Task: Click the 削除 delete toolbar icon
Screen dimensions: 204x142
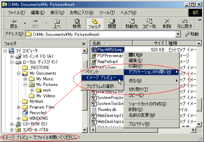Action: coord(167,24)
